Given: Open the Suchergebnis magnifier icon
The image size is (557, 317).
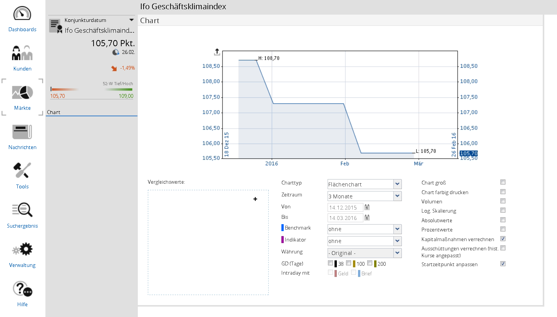Looking at the screenshot, I should click(x=22, y=210).
